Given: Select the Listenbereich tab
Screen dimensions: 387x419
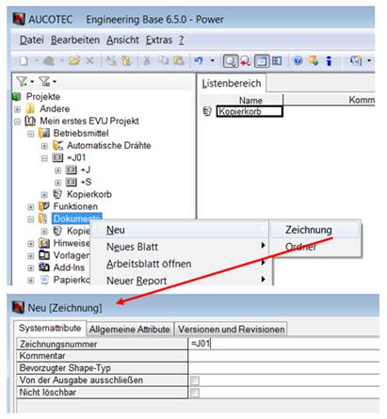Looking at the screenshot, I should coord(232,84).
